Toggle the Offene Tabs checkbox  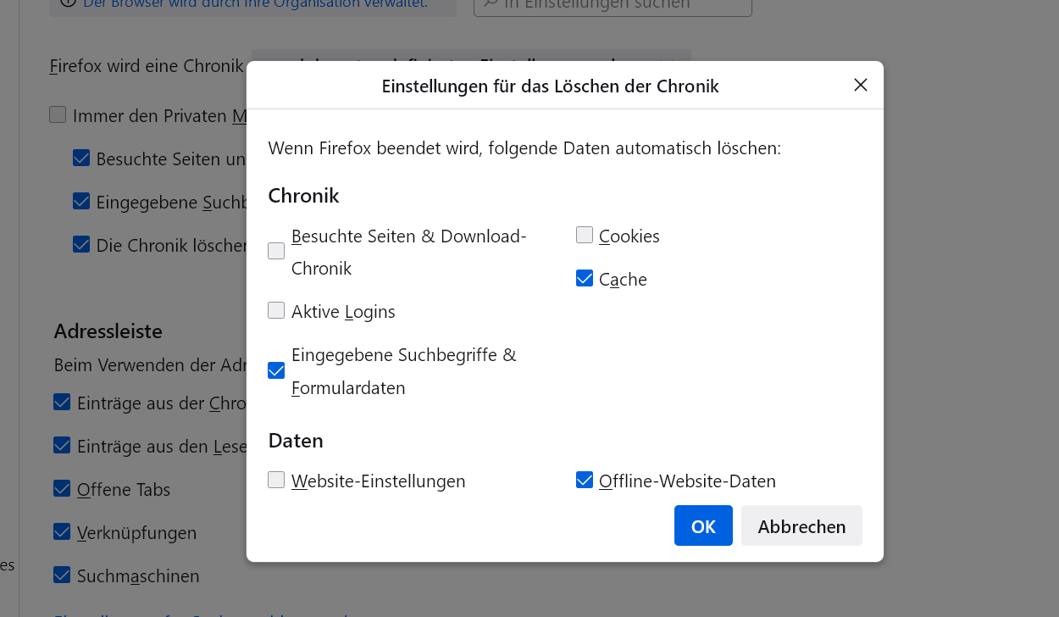coord(62,488)
